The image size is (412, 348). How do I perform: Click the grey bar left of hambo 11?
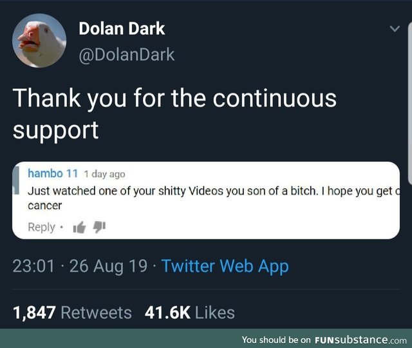click(x=16, y=180)
